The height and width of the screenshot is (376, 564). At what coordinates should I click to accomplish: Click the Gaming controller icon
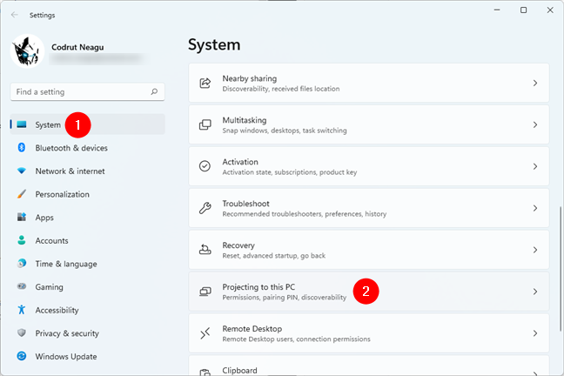click(x=22, y=286)
